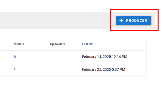Click the far right end of the February 25 row

[x=140, y=70]
